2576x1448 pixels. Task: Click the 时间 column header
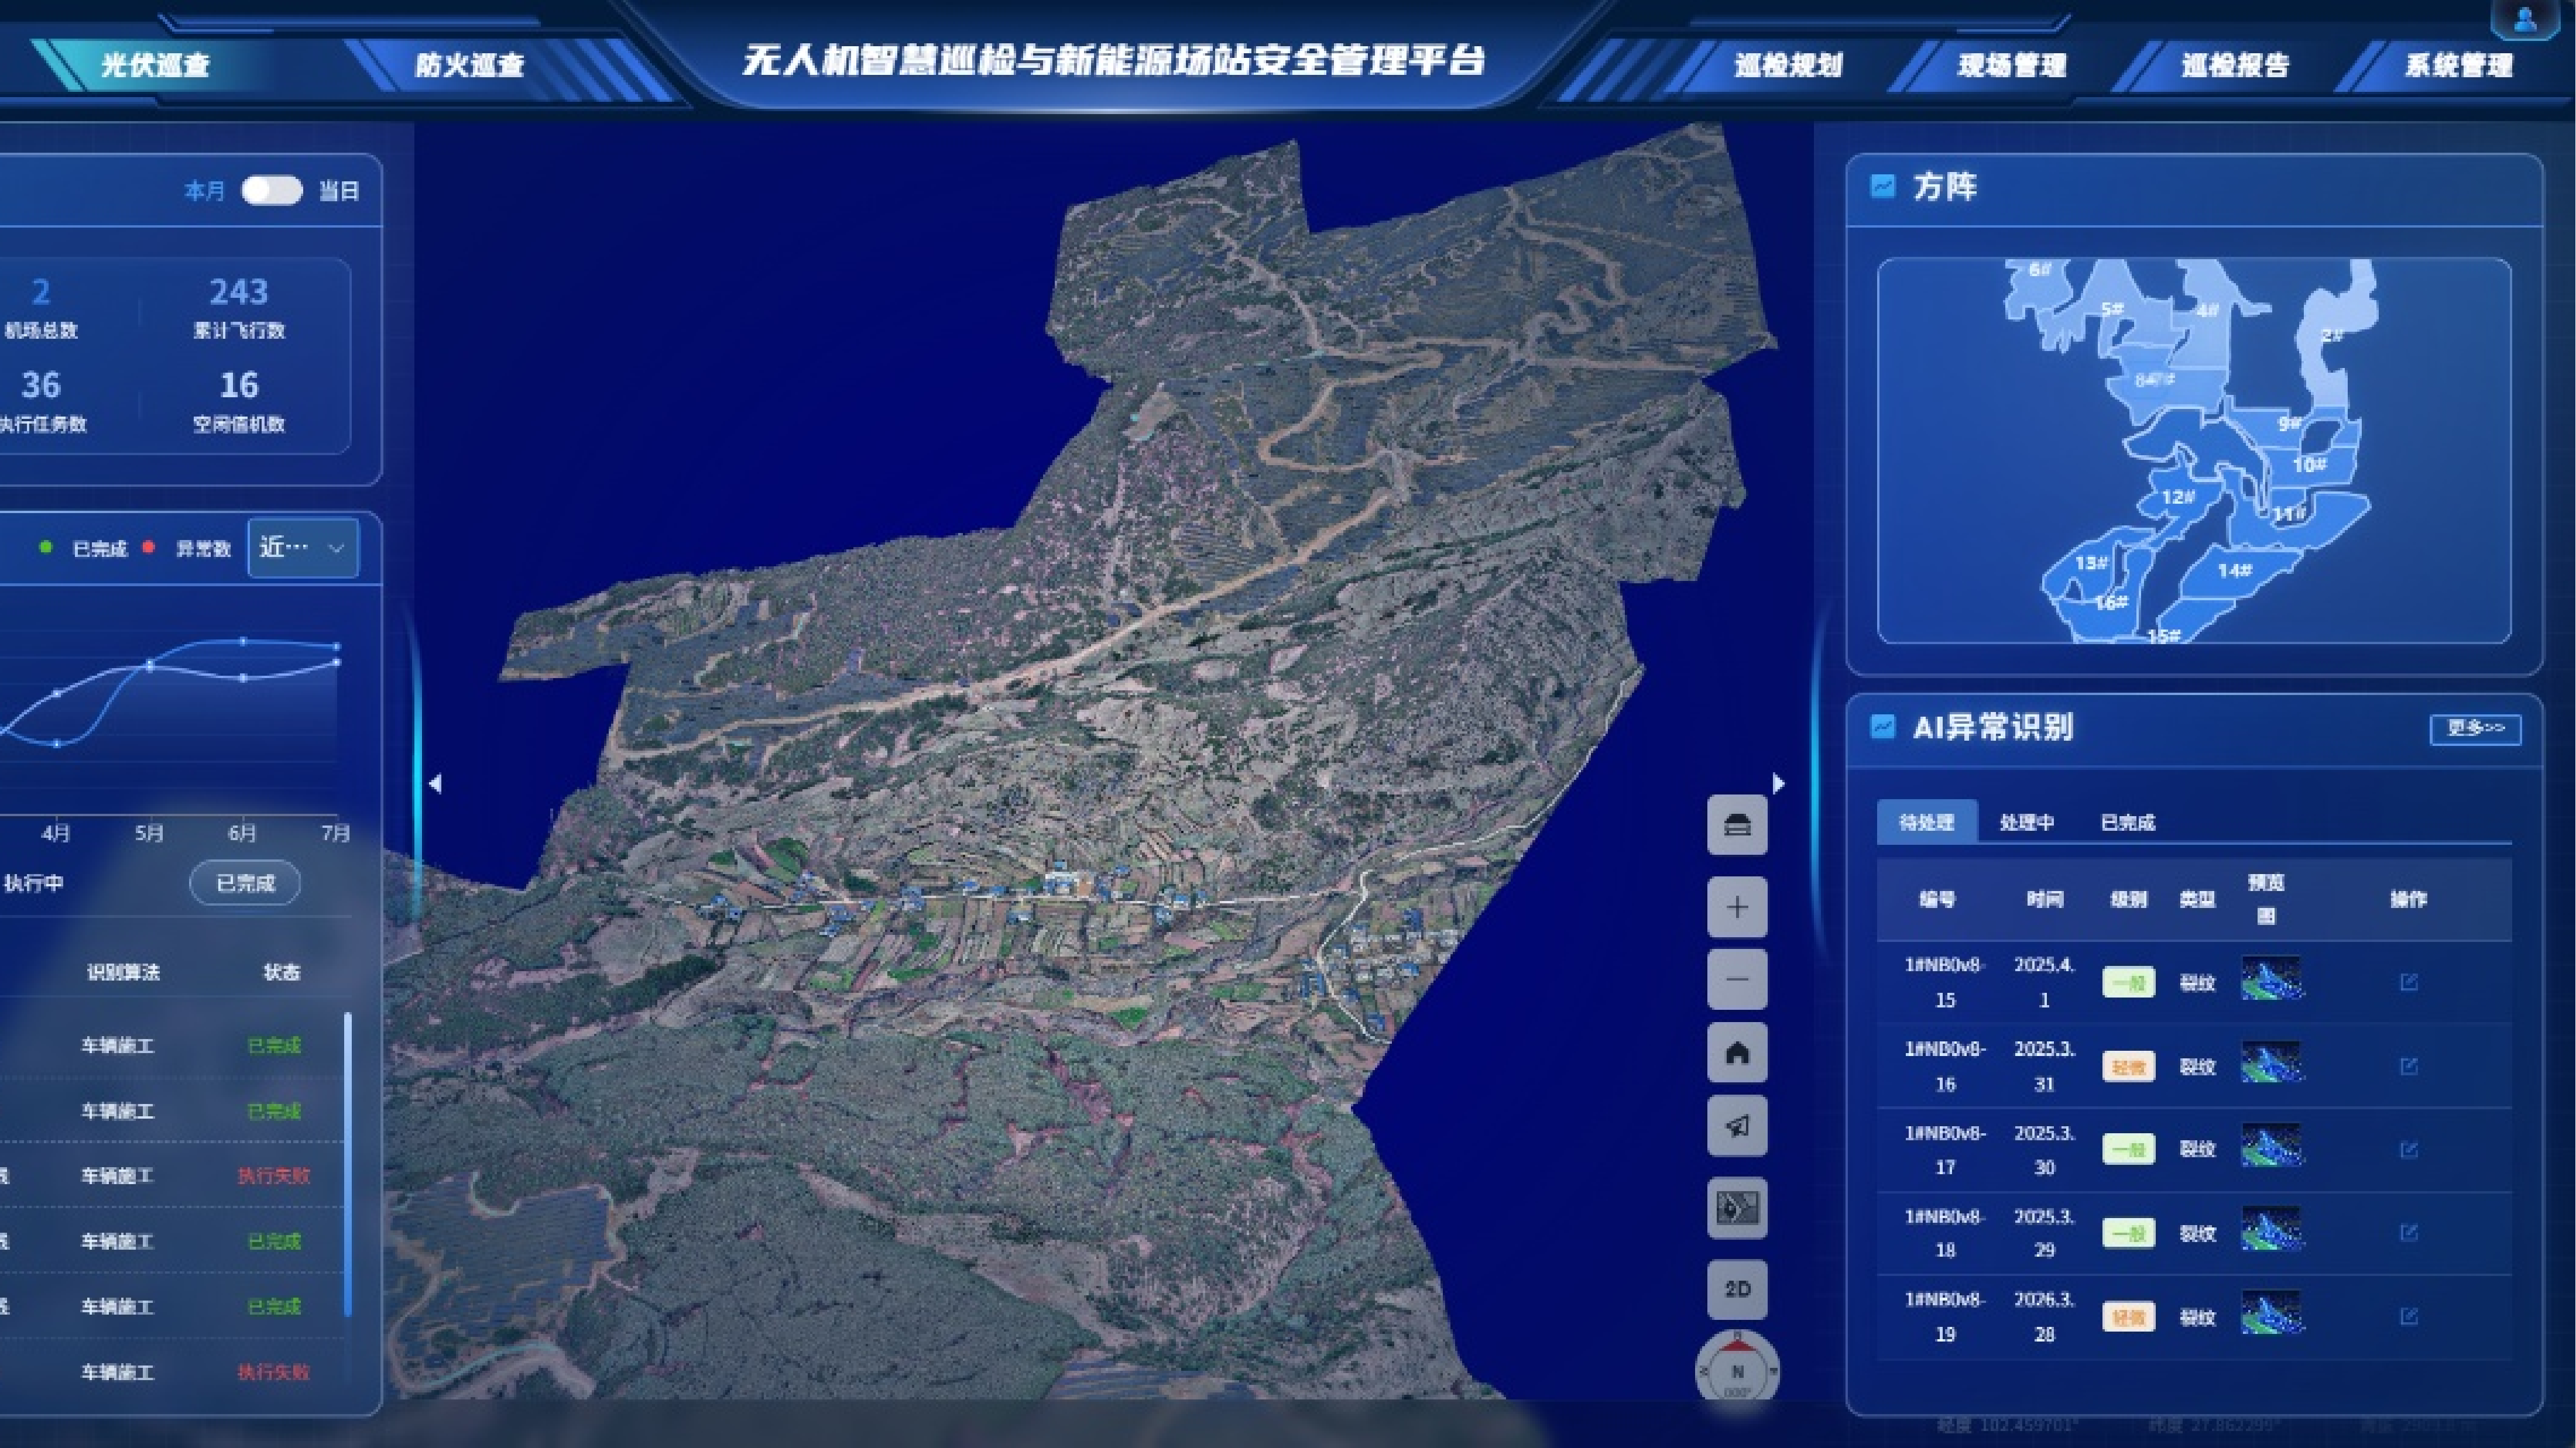point(2044,899)
